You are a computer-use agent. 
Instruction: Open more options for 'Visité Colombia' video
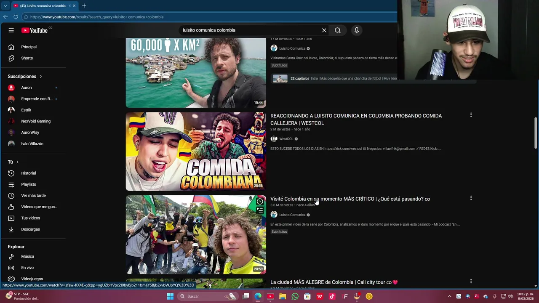coord(471,198)
